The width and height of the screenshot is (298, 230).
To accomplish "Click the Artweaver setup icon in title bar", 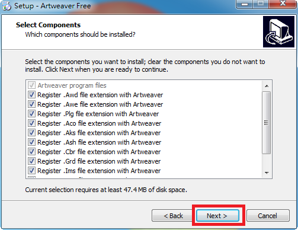I will tap(7, 6).
